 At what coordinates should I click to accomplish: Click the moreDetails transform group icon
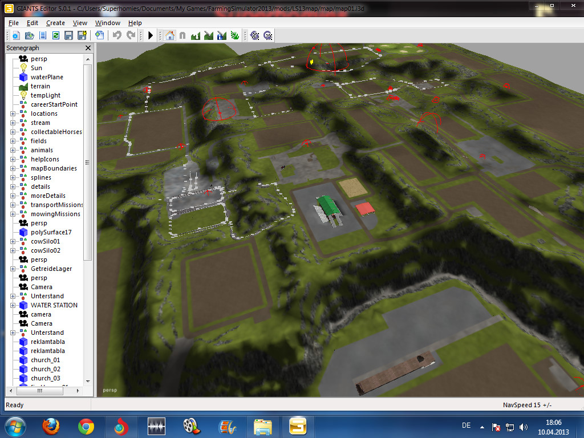click(x=23, y=196)
